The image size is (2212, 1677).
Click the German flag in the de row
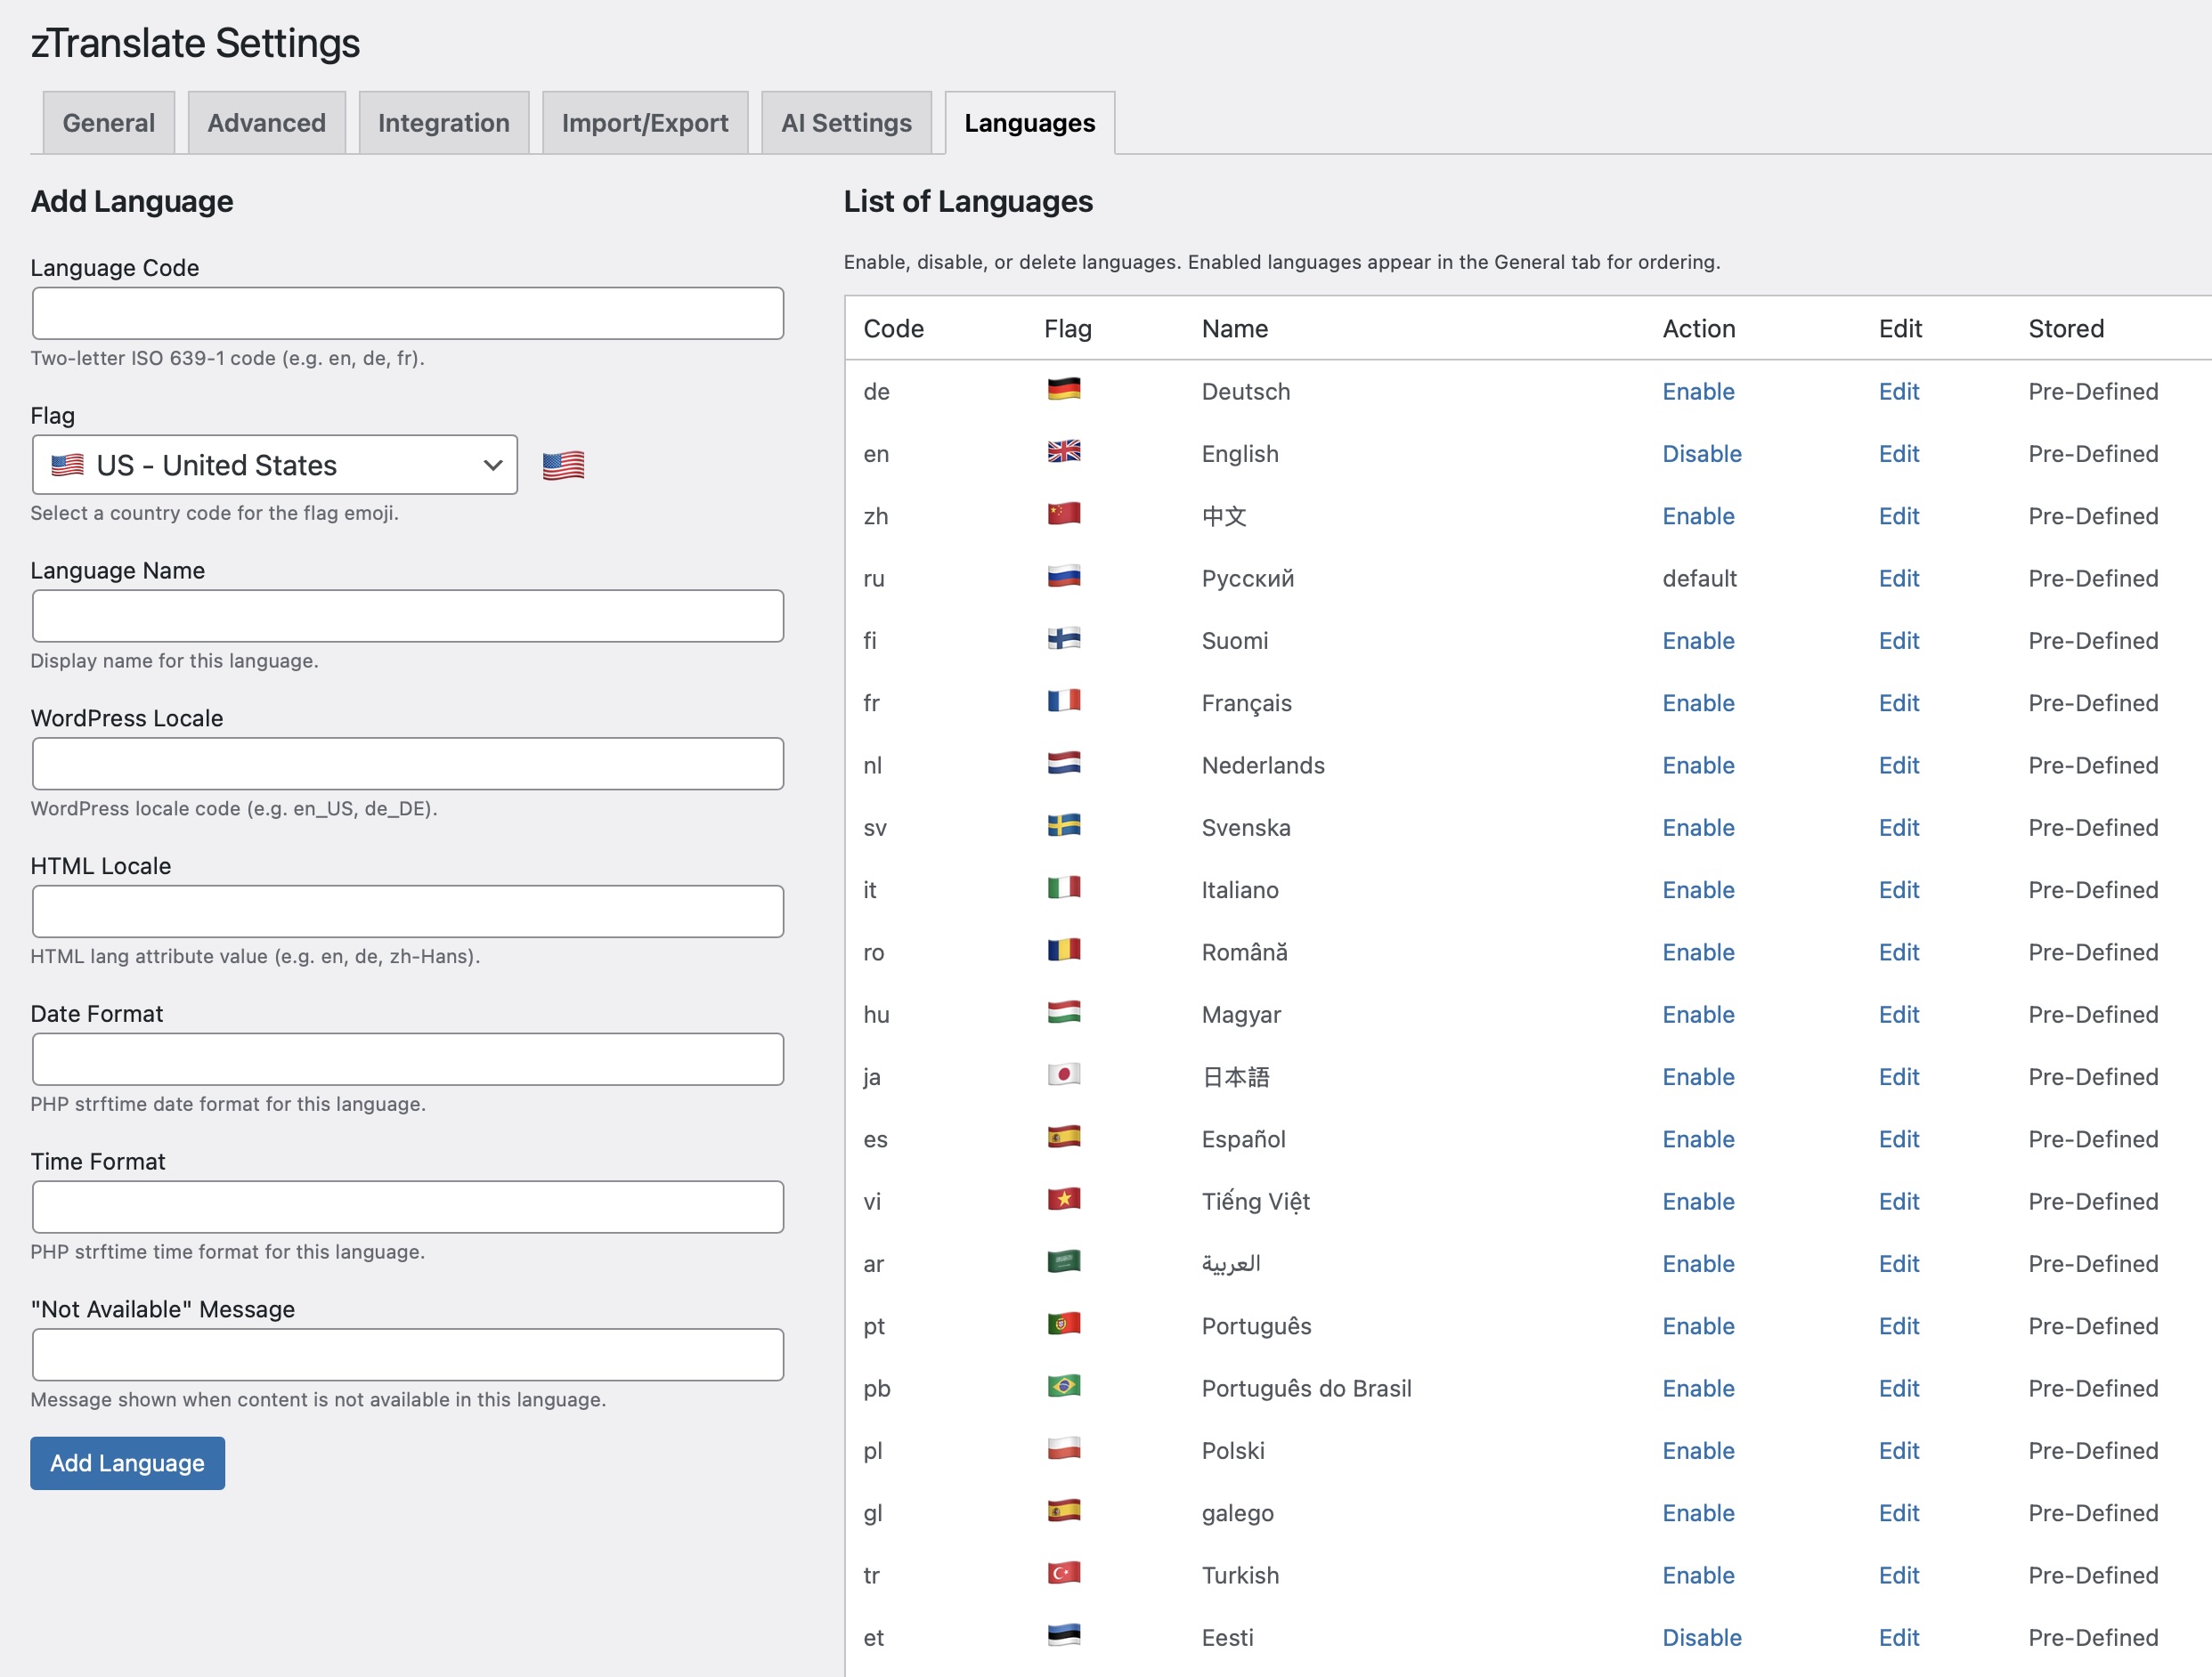1063,389
